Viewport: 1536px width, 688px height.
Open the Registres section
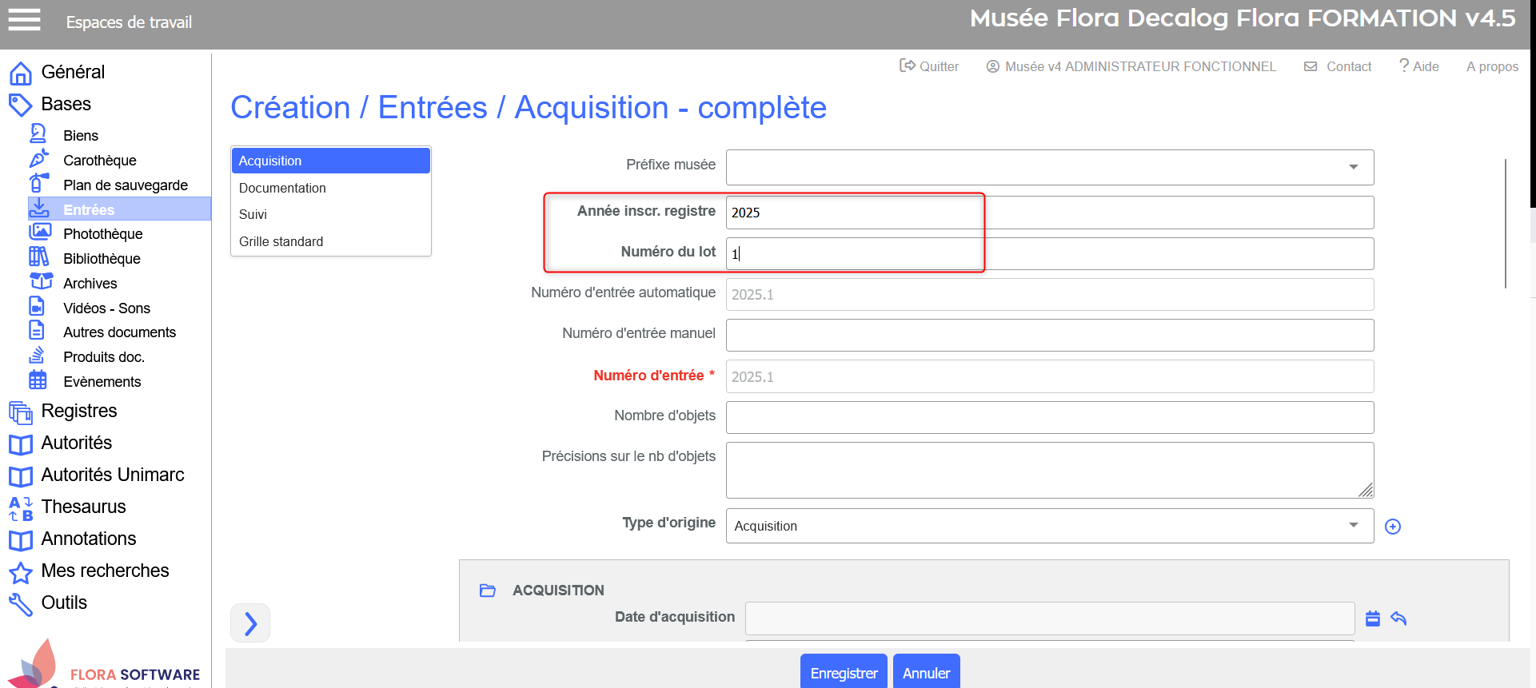click(x=79, y=411)
